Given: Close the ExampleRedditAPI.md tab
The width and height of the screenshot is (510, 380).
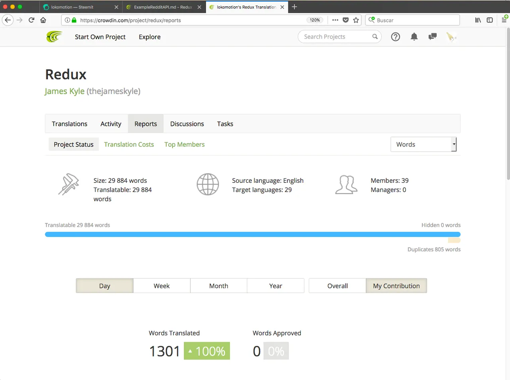Looking at the screenshot, I should (199, 7).
